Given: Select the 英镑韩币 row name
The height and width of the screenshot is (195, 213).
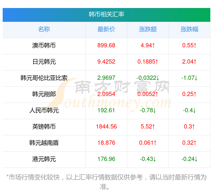Looking at the screenshot, I should 44,127.
